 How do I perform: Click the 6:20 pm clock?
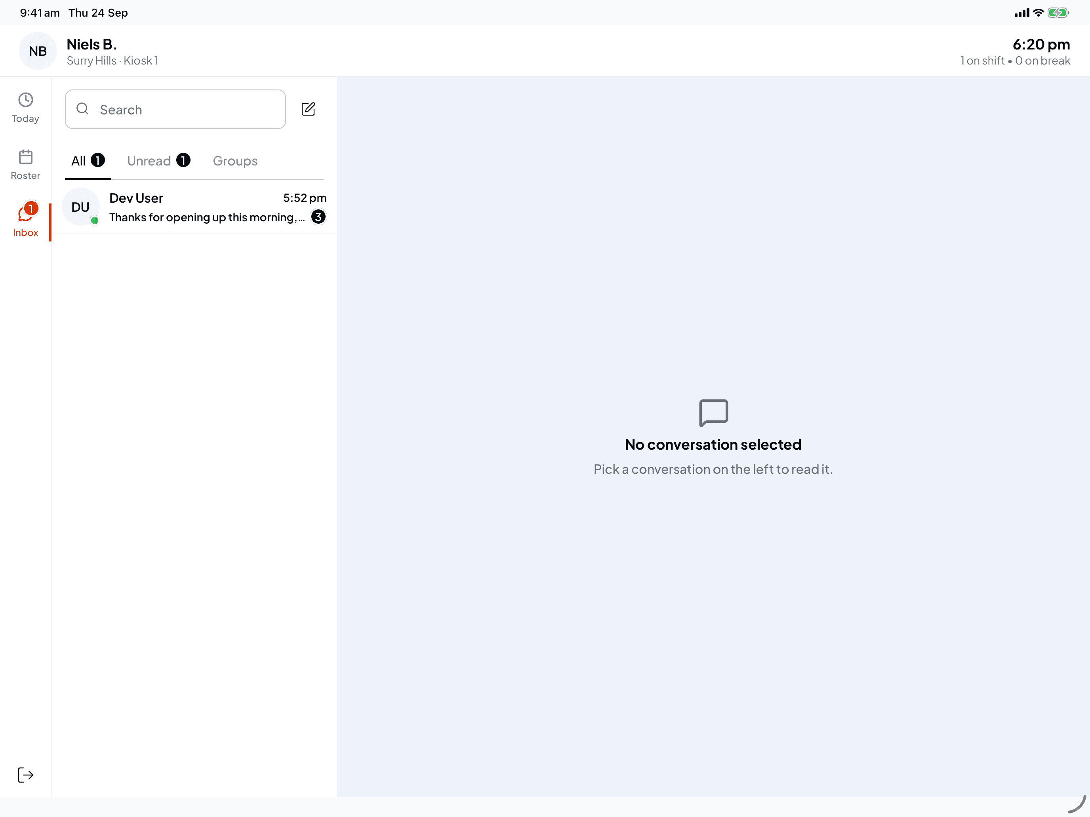pos(1041,44)
